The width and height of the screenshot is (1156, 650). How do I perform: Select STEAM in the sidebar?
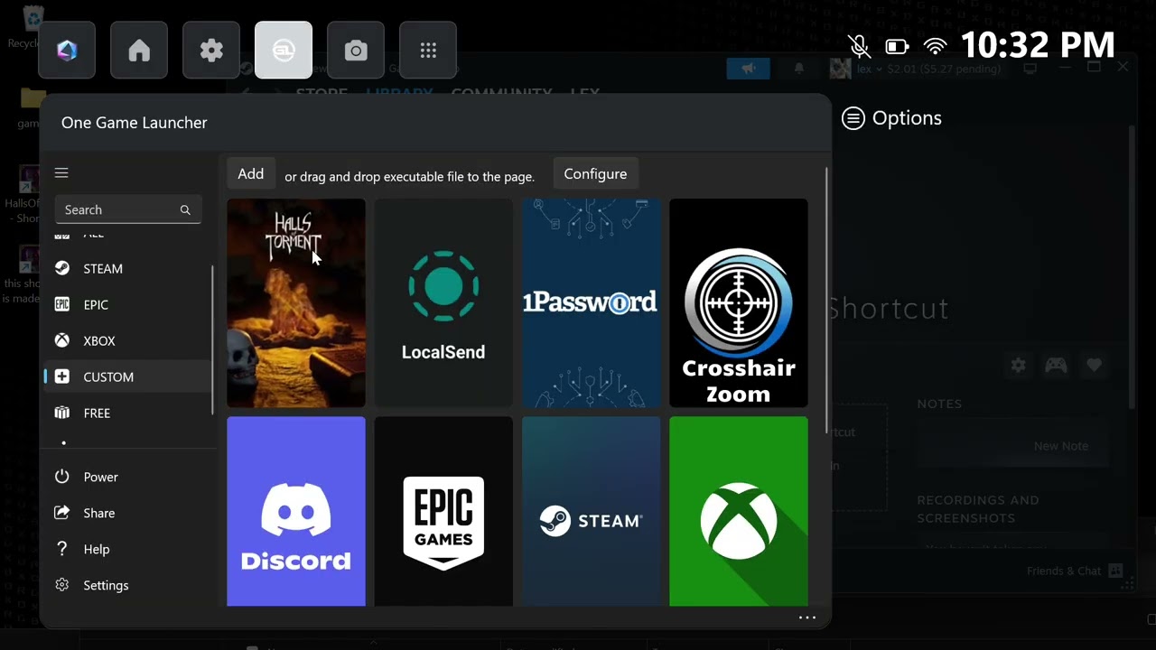pyautogui.click(x=126, y=268)
